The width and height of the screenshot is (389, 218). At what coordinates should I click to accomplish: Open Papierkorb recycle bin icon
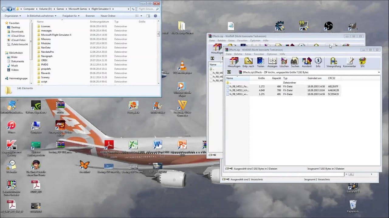[353, 206]
